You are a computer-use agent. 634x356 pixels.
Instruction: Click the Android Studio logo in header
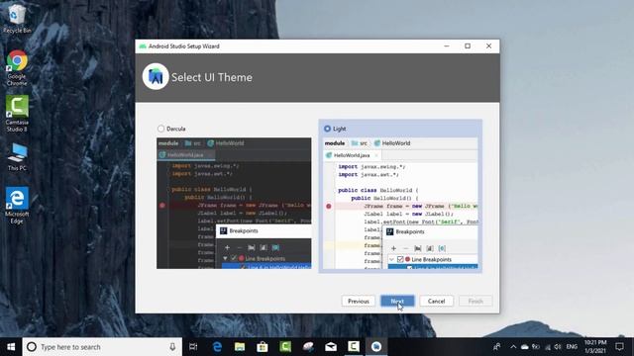(x=156, y=77)
